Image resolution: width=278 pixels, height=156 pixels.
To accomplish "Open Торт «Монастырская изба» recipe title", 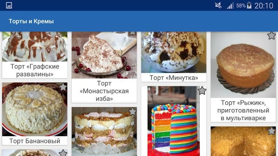I will [x=104, y=91].
